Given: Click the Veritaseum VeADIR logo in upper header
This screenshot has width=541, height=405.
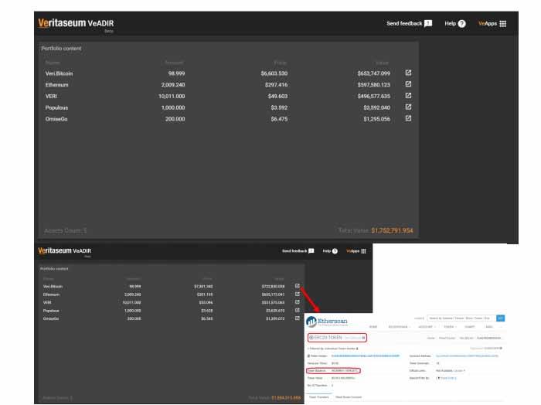Looking at the screenshot, I should click(76, 23).
